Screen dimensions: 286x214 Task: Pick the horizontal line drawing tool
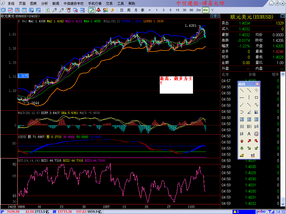tap(242, 98)
